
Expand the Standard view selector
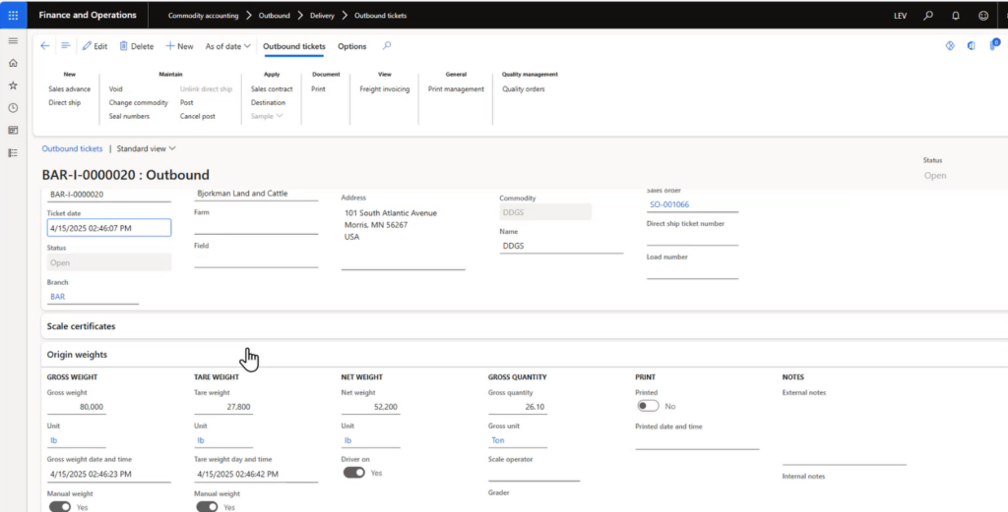(x=146, y=148)
